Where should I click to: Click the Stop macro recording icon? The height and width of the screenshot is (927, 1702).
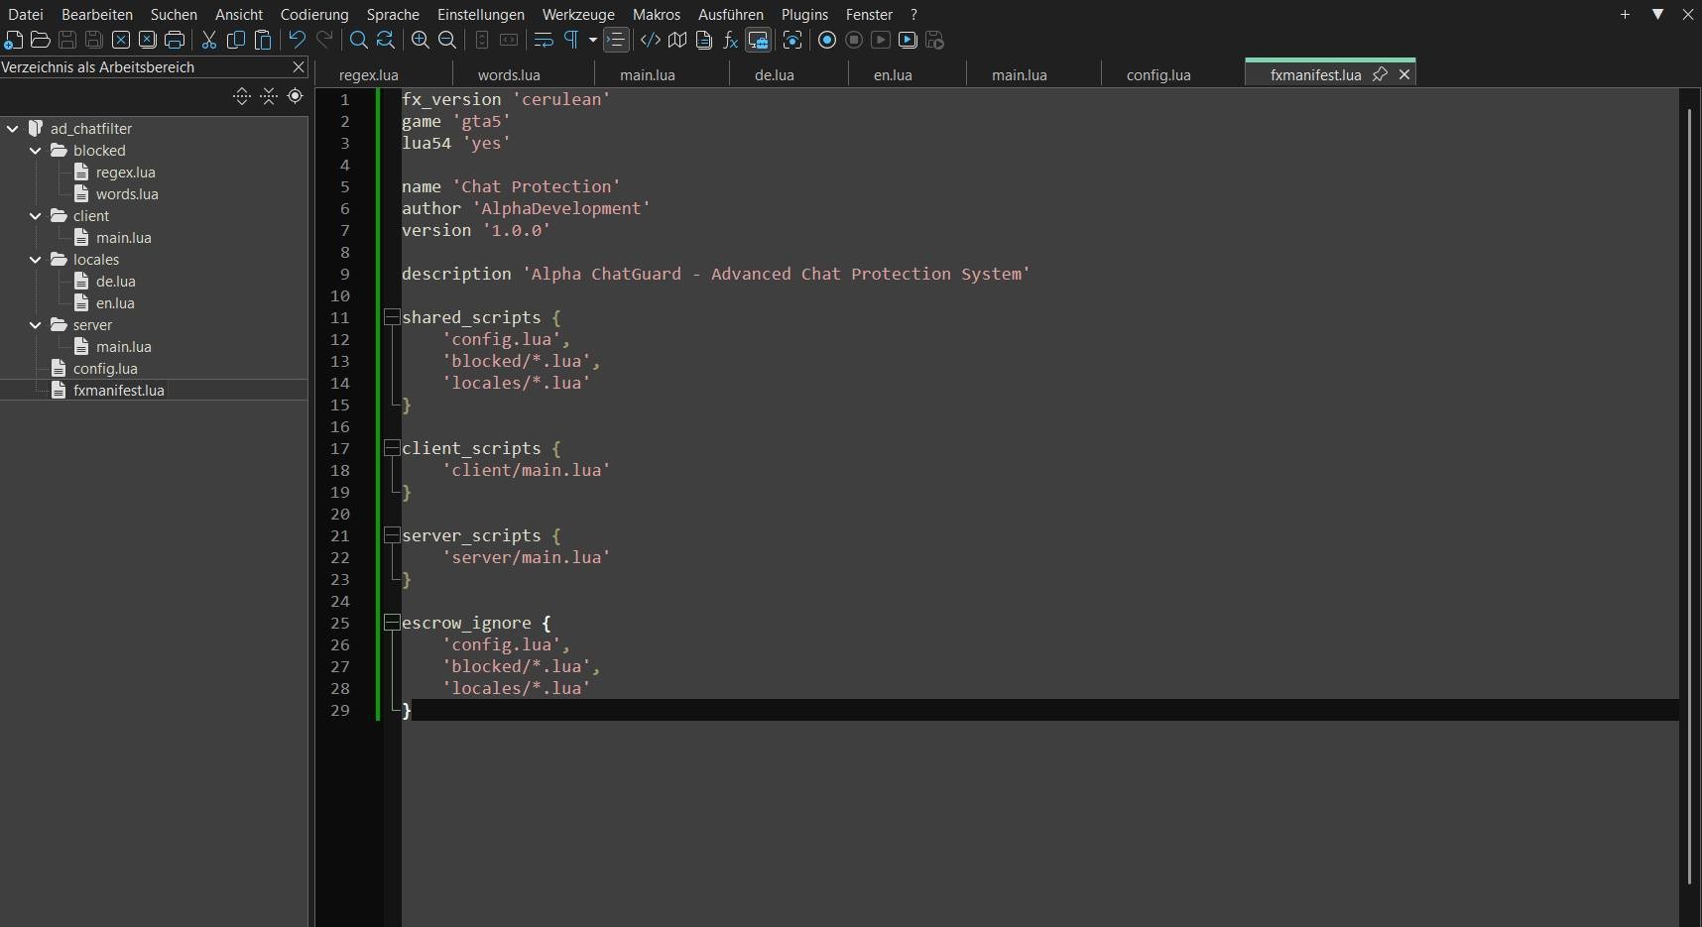[x=854, y=41]
